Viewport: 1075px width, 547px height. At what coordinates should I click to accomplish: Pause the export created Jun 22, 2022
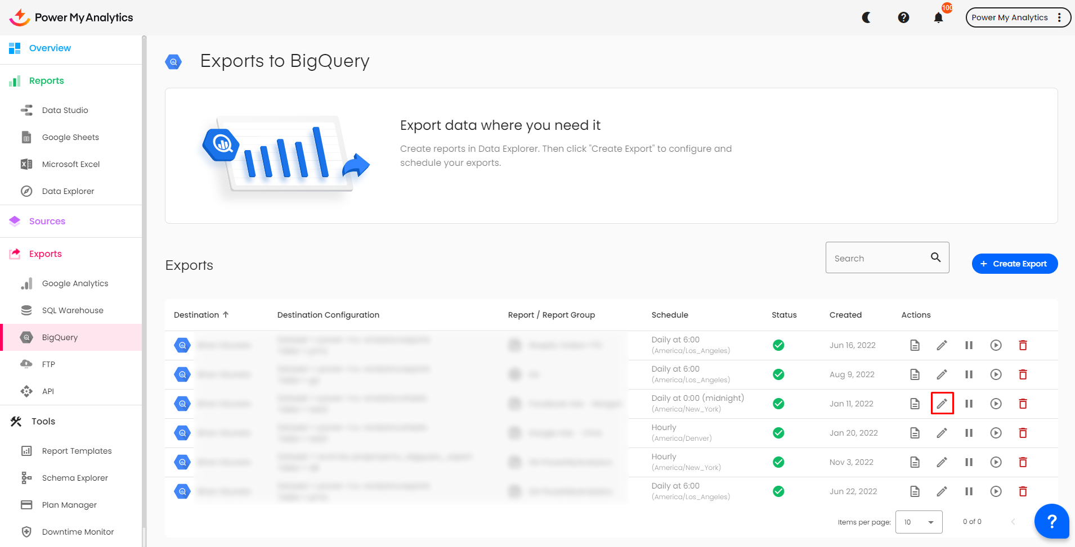click(x=969, y=491)
